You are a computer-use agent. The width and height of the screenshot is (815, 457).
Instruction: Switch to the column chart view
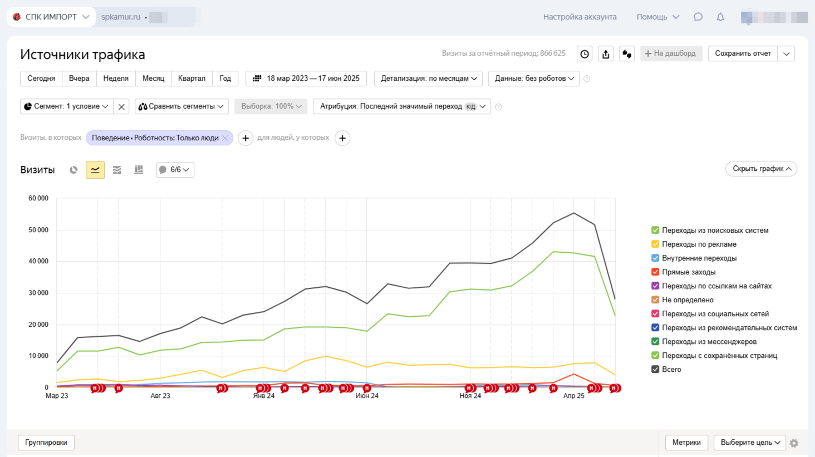point(139,170)
